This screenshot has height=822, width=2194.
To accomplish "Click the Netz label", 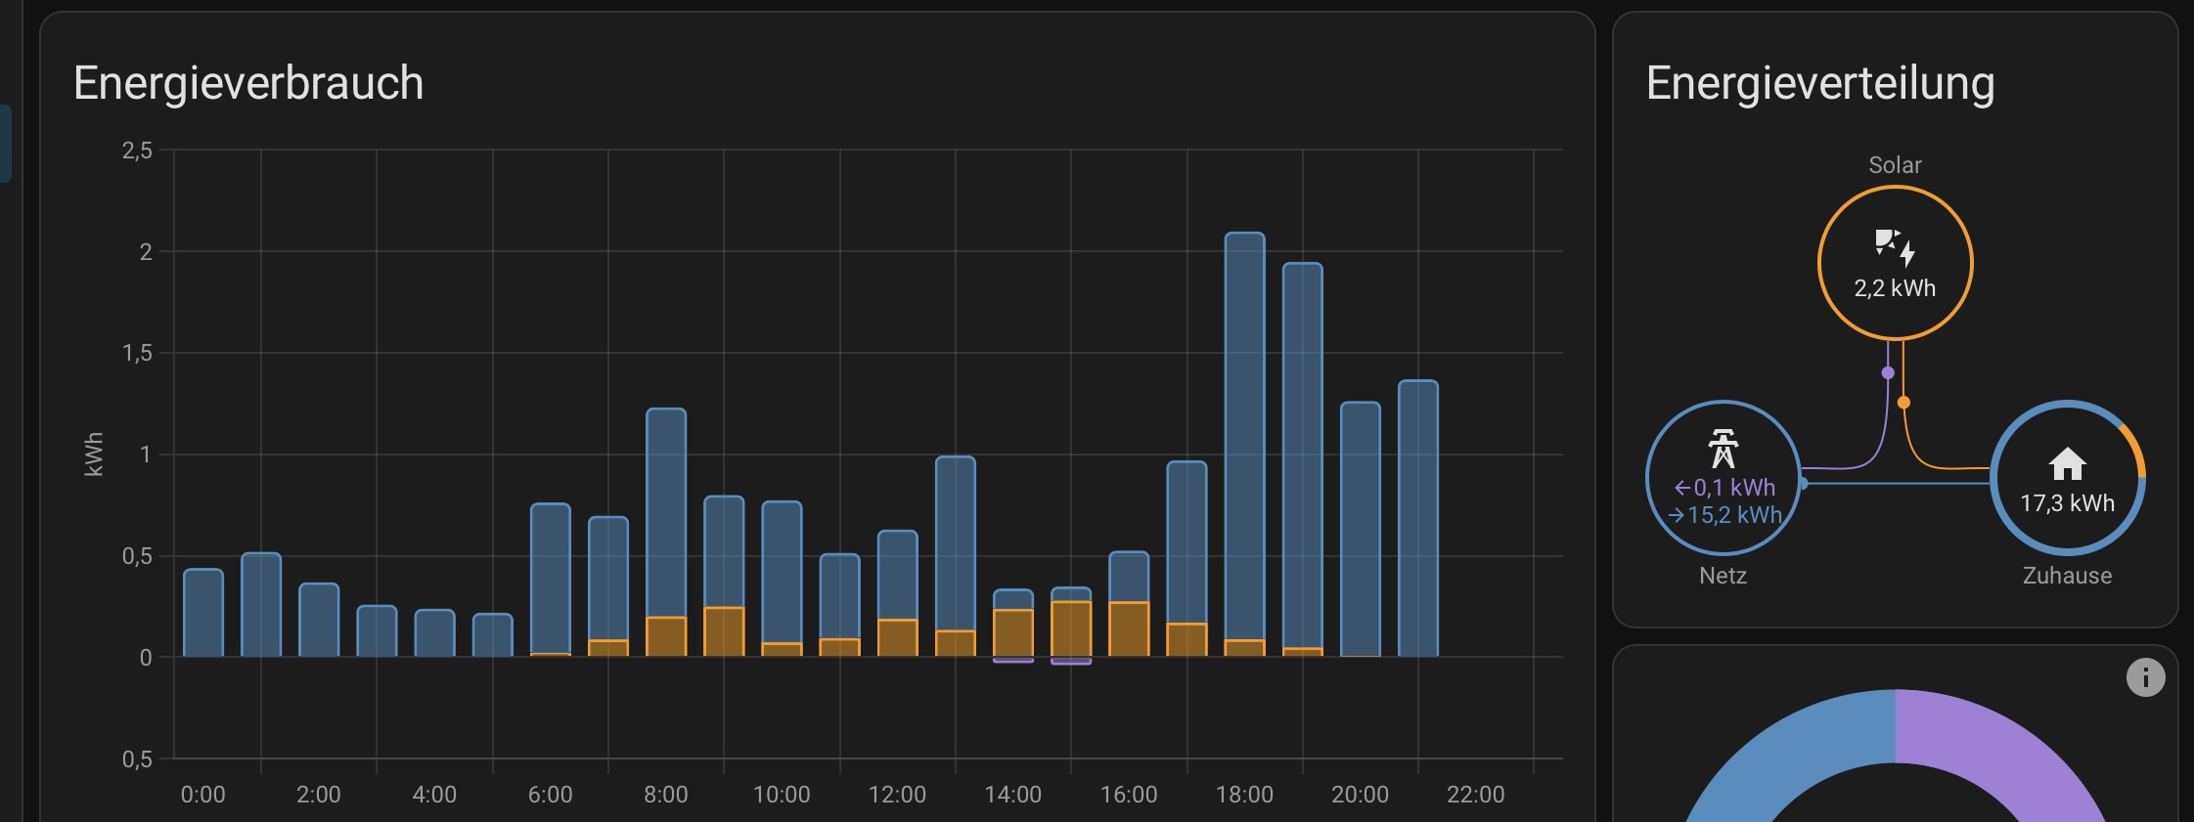I will (x=1724, y=576).
